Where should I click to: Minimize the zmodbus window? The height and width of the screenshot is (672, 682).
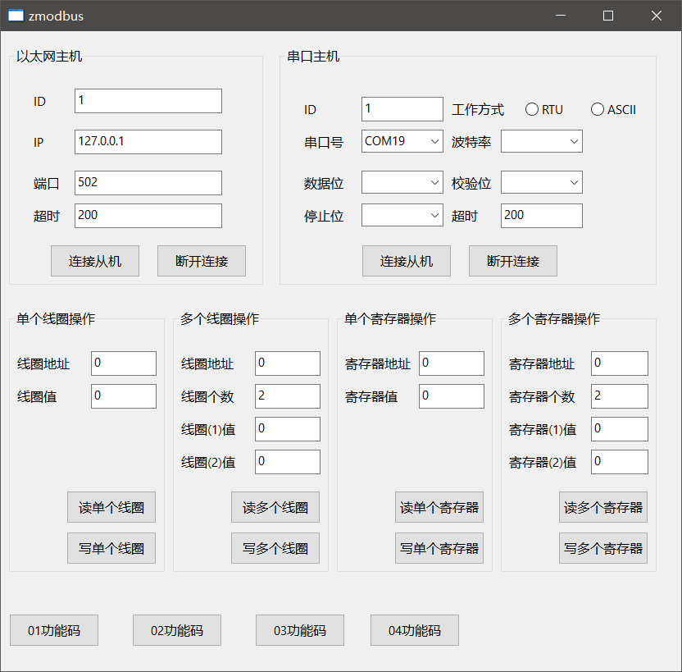point(561,16)
